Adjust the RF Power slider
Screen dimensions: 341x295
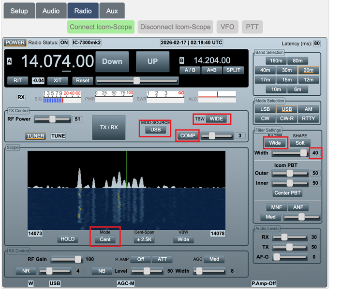click(x=52, y=119)
